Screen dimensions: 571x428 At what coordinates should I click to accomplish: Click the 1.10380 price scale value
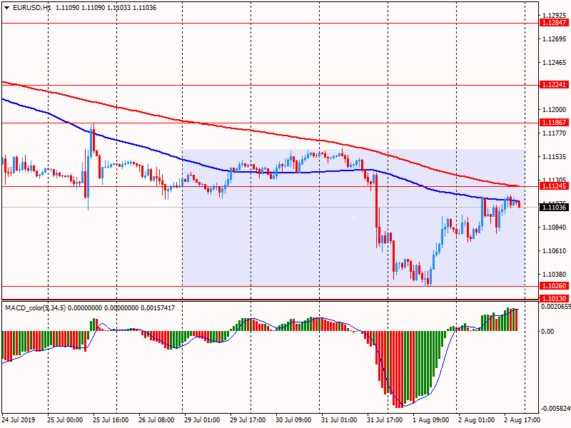[x=555, y=275]
